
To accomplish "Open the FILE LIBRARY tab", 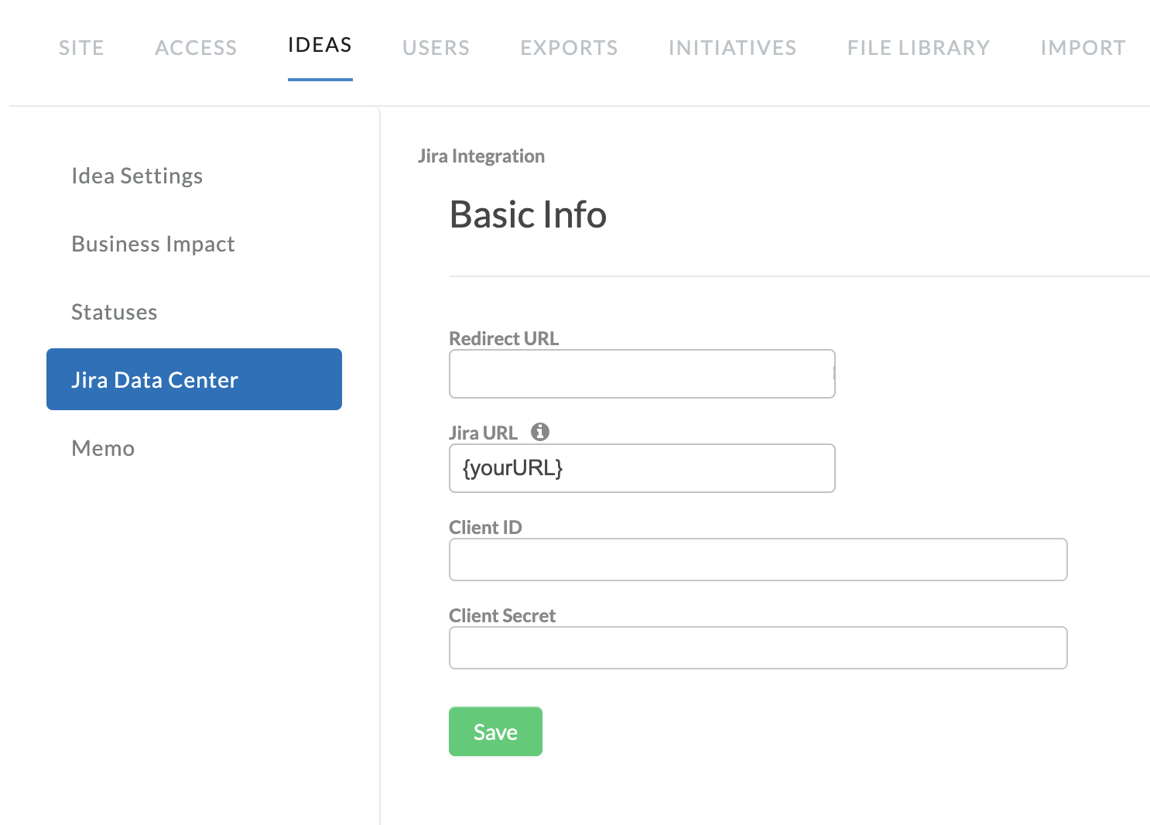I will point(919,48).
